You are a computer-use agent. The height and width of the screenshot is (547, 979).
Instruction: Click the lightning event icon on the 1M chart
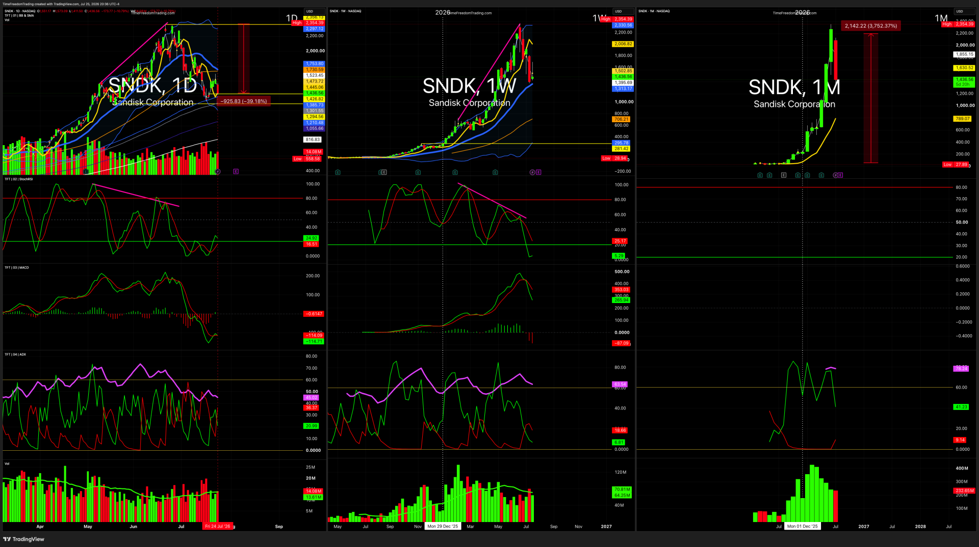click(x=835, y=175)
